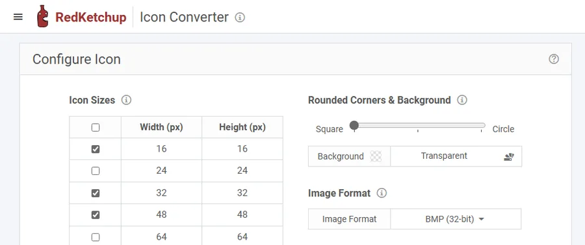Click the transparent checkerboard background swatch
585x245 pixels.
click(x=376, y=156)
